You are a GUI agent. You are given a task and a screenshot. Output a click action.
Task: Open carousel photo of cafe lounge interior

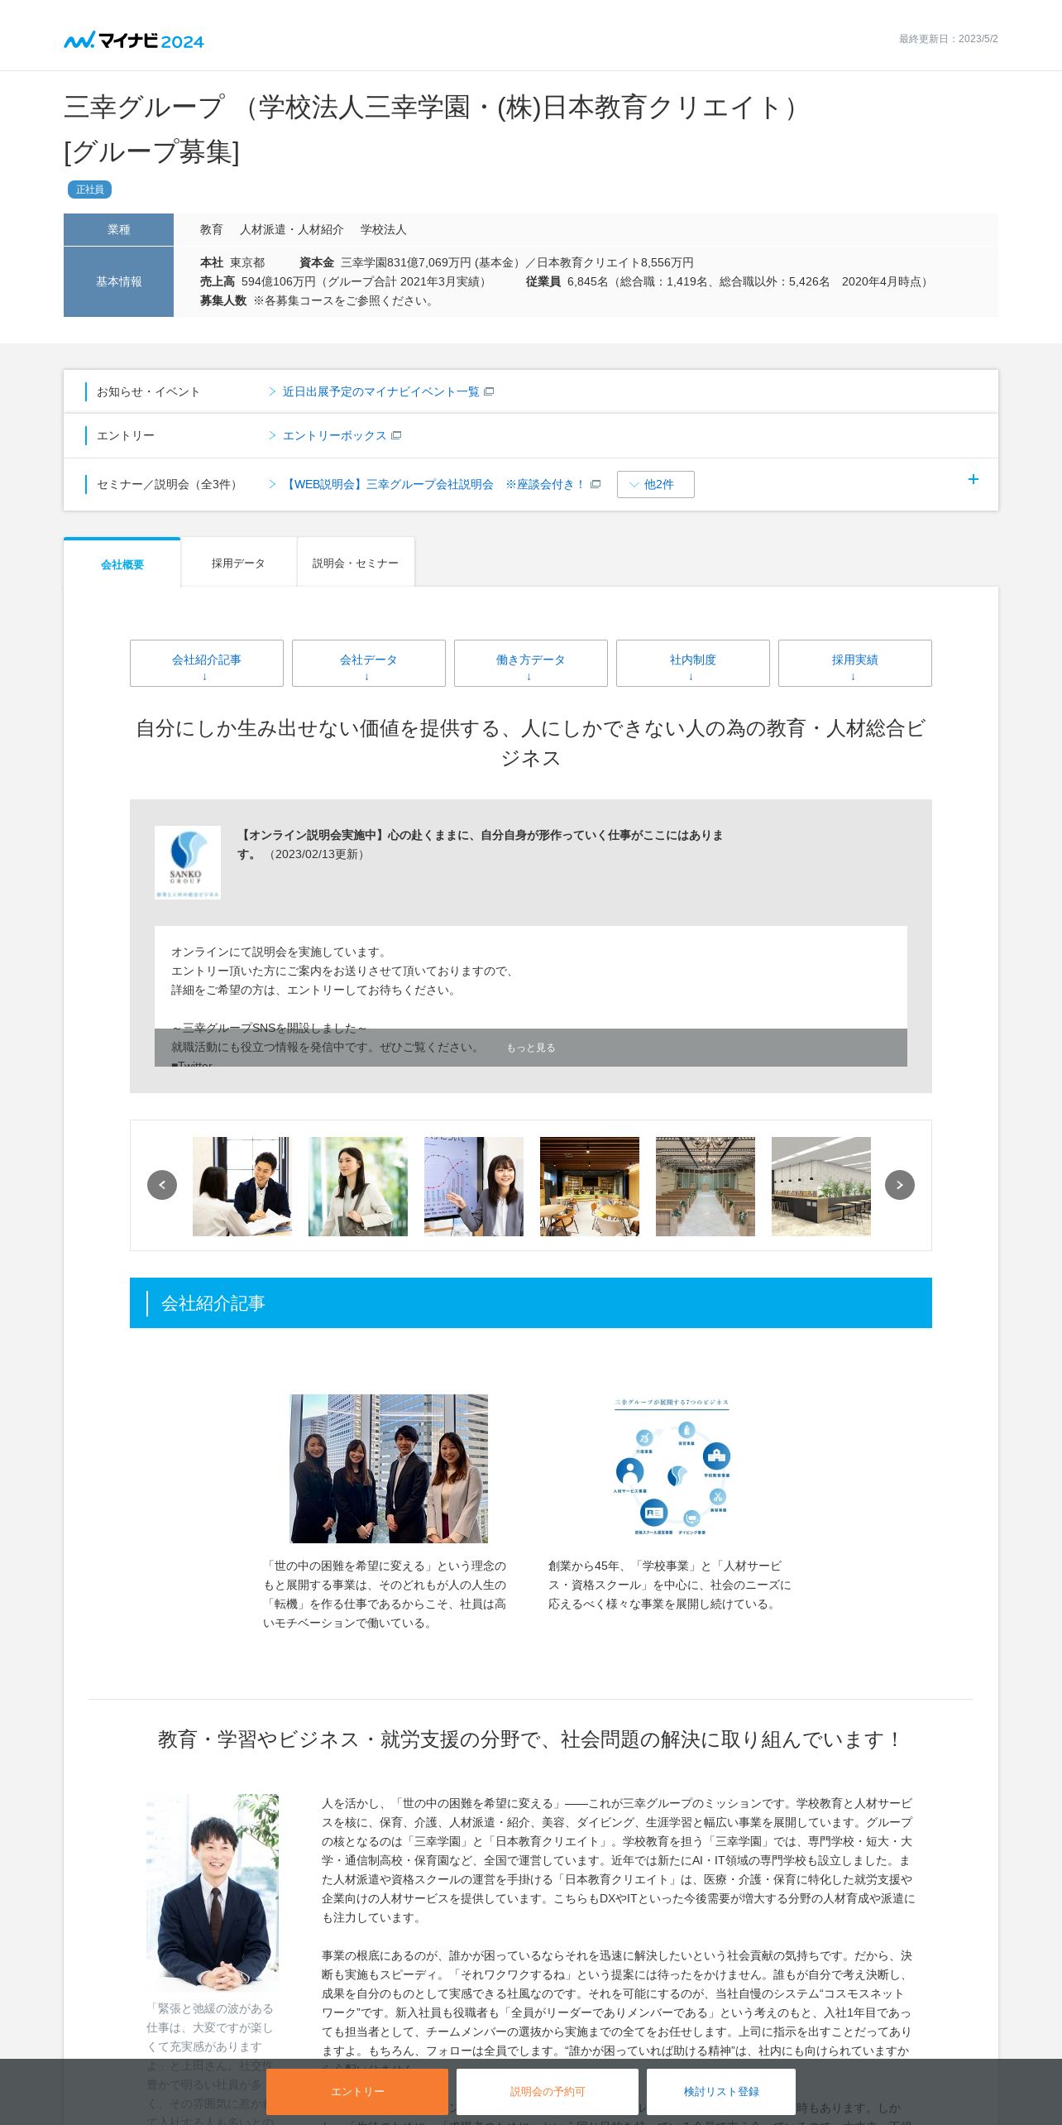(x=590, y=1187)
